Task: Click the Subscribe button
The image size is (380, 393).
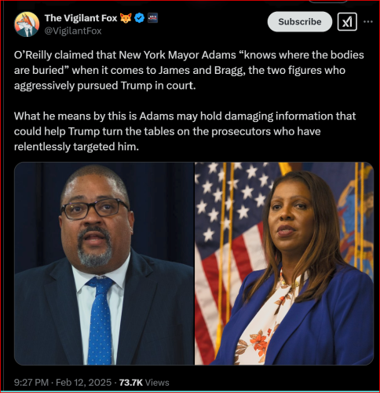Action: coord(300,22)
